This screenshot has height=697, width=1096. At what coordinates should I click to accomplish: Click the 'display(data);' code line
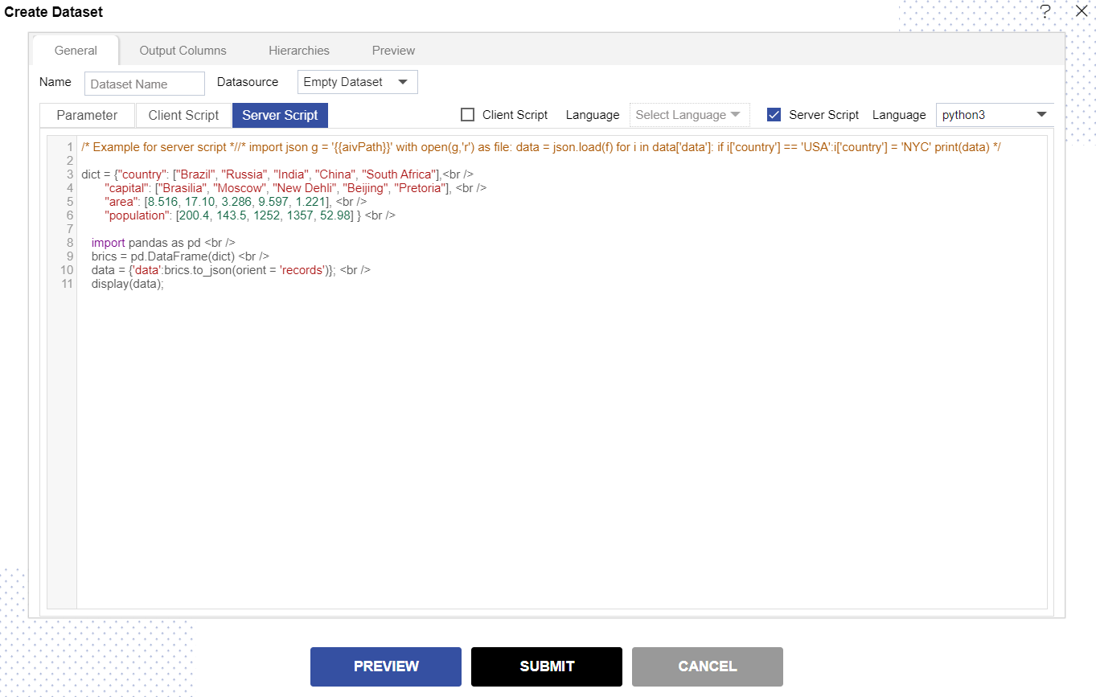coord(127,284)
